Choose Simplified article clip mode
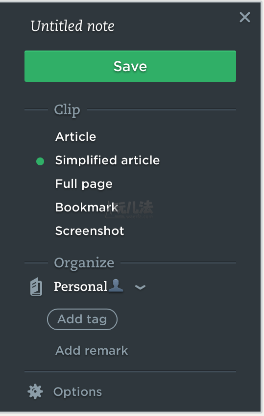The image size is (264, 416). click(107, 160)
